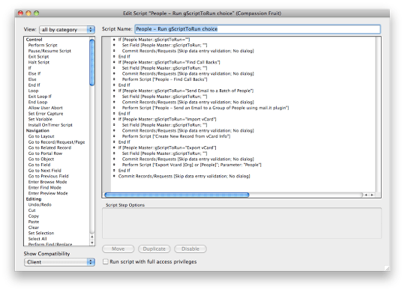Select line Perform Script People – Find Call Backs
The height and width of the screenshot is (292, 405).
pyautogui.click(x=165, y=79)
